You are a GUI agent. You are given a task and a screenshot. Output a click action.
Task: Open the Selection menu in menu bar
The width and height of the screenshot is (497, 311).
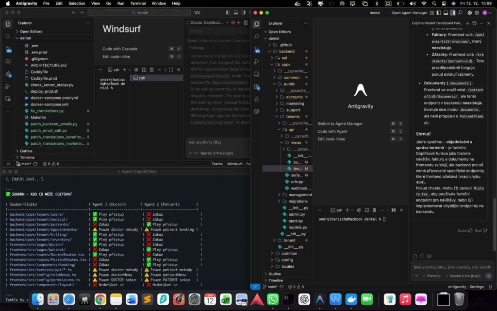click(77, 3)
